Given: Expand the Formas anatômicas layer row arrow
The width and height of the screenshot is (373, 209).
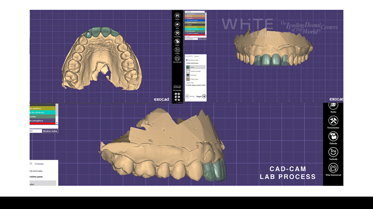Looking at the screenshot, I should 186,21.
